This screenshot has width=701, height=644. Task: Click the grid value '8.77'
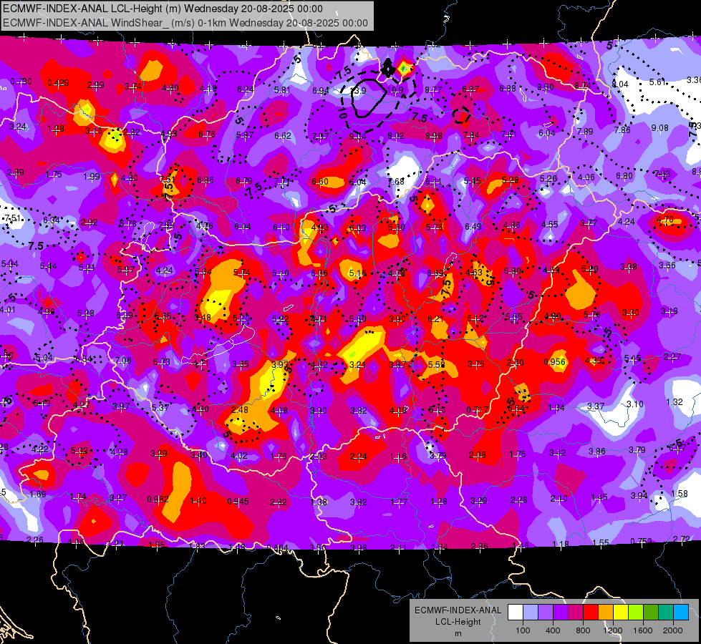[x=433, y=90]
